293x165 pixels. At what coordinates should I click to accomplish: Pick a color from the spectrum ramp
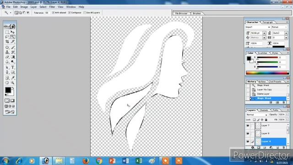click(x=267, y=73)
